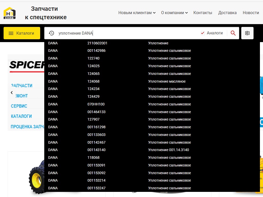Click the left carousel arrow
The width and height of the screenshot is (263, 197).
tap(12, 93)
